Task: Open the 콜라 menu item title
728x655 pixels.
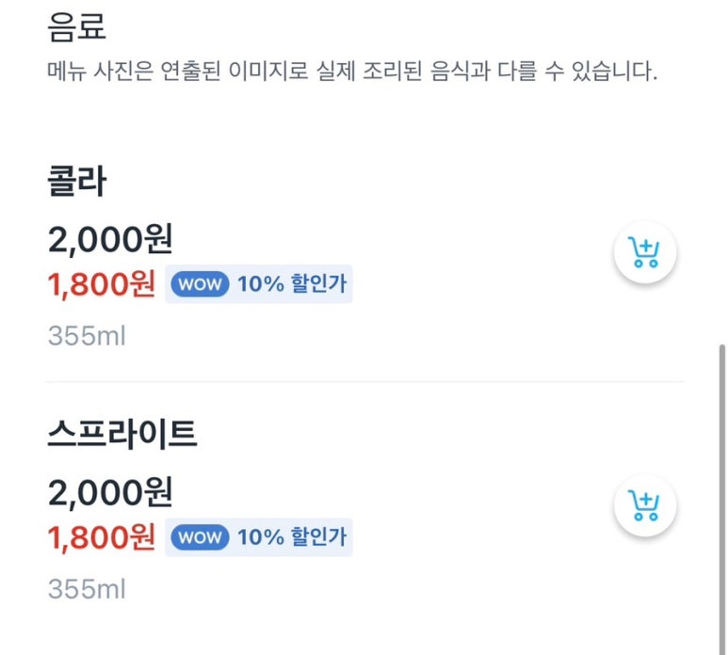Action: [77, 183]
